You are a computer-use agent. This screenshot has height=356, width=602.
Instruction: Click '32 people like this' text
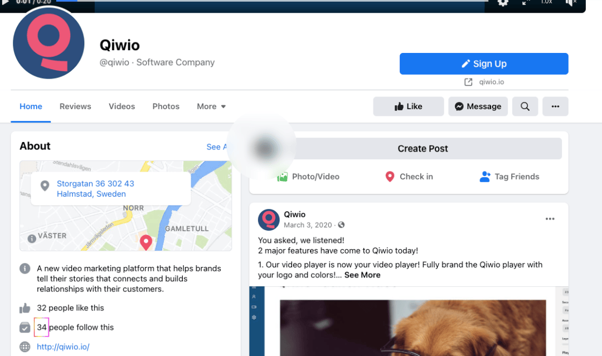pos(70,308)
